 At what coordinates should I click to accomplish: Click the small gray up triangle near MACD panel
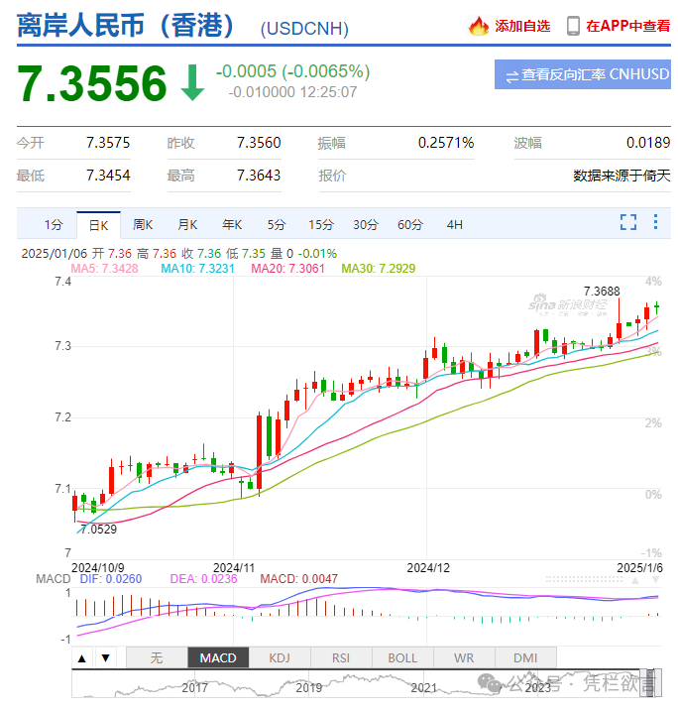[x=635, y=580]
